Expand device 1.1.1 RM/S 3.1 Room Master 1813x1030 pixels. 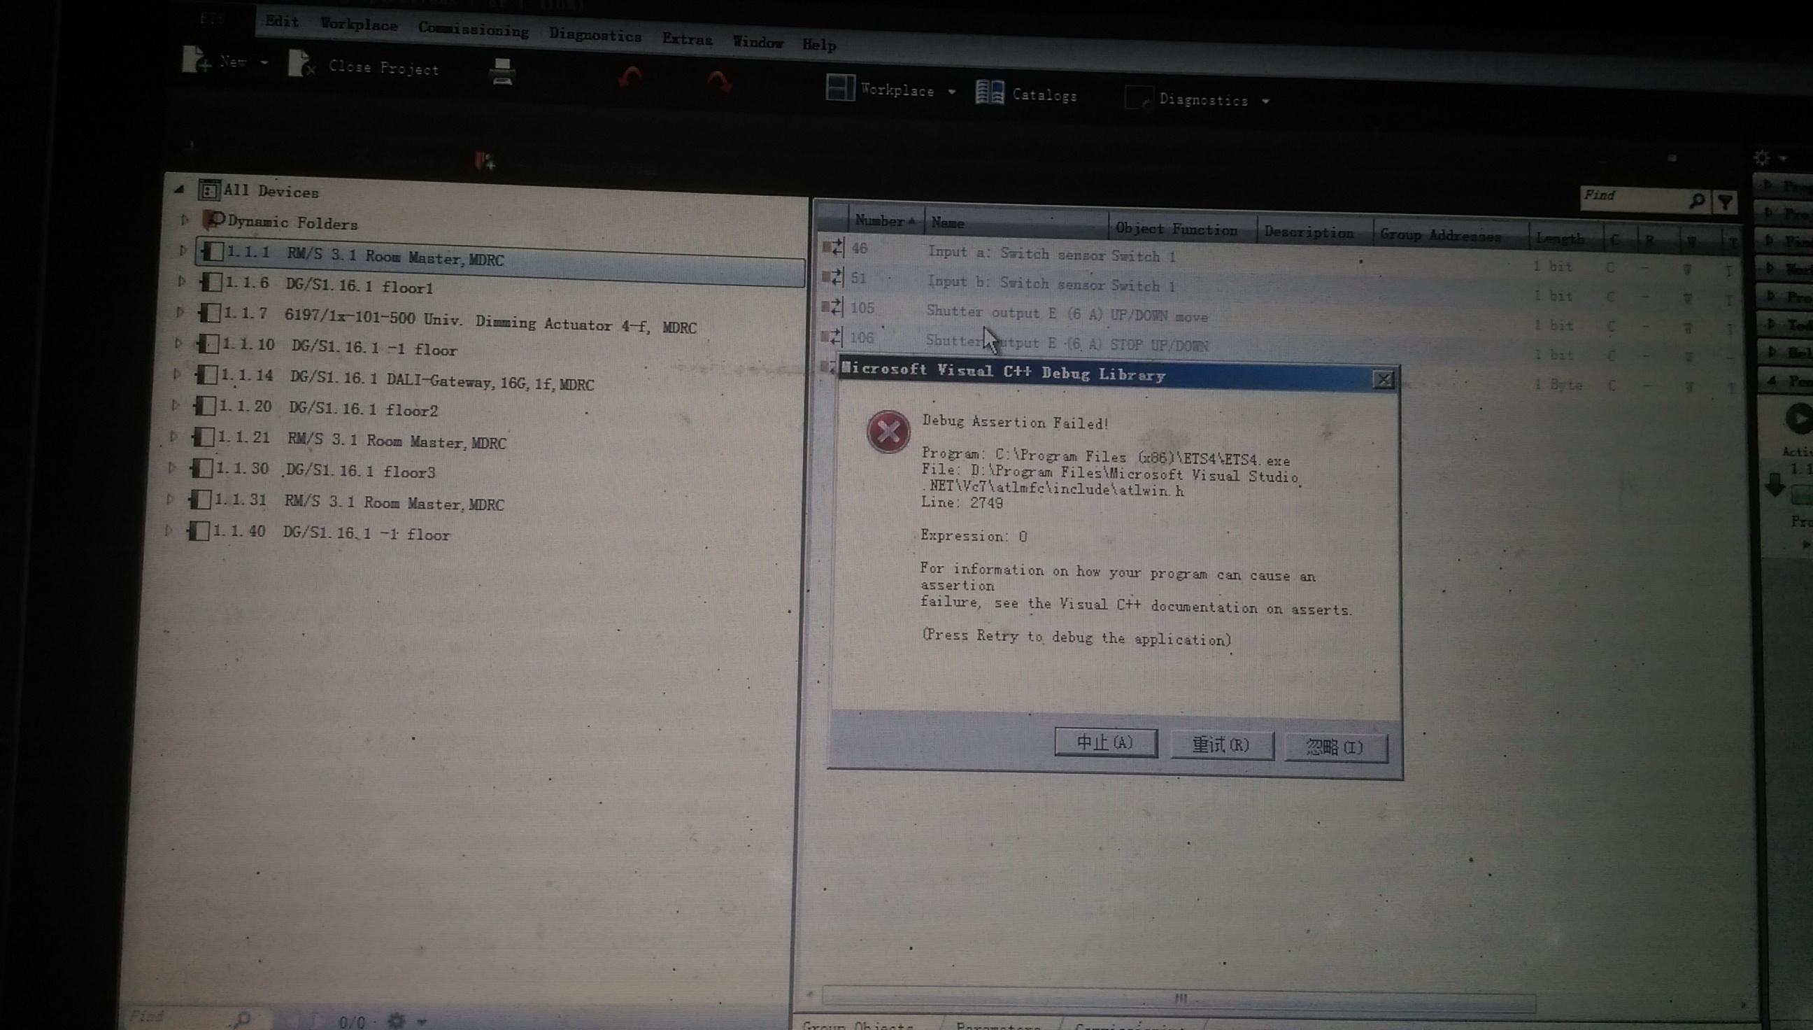tap(183, 250)
